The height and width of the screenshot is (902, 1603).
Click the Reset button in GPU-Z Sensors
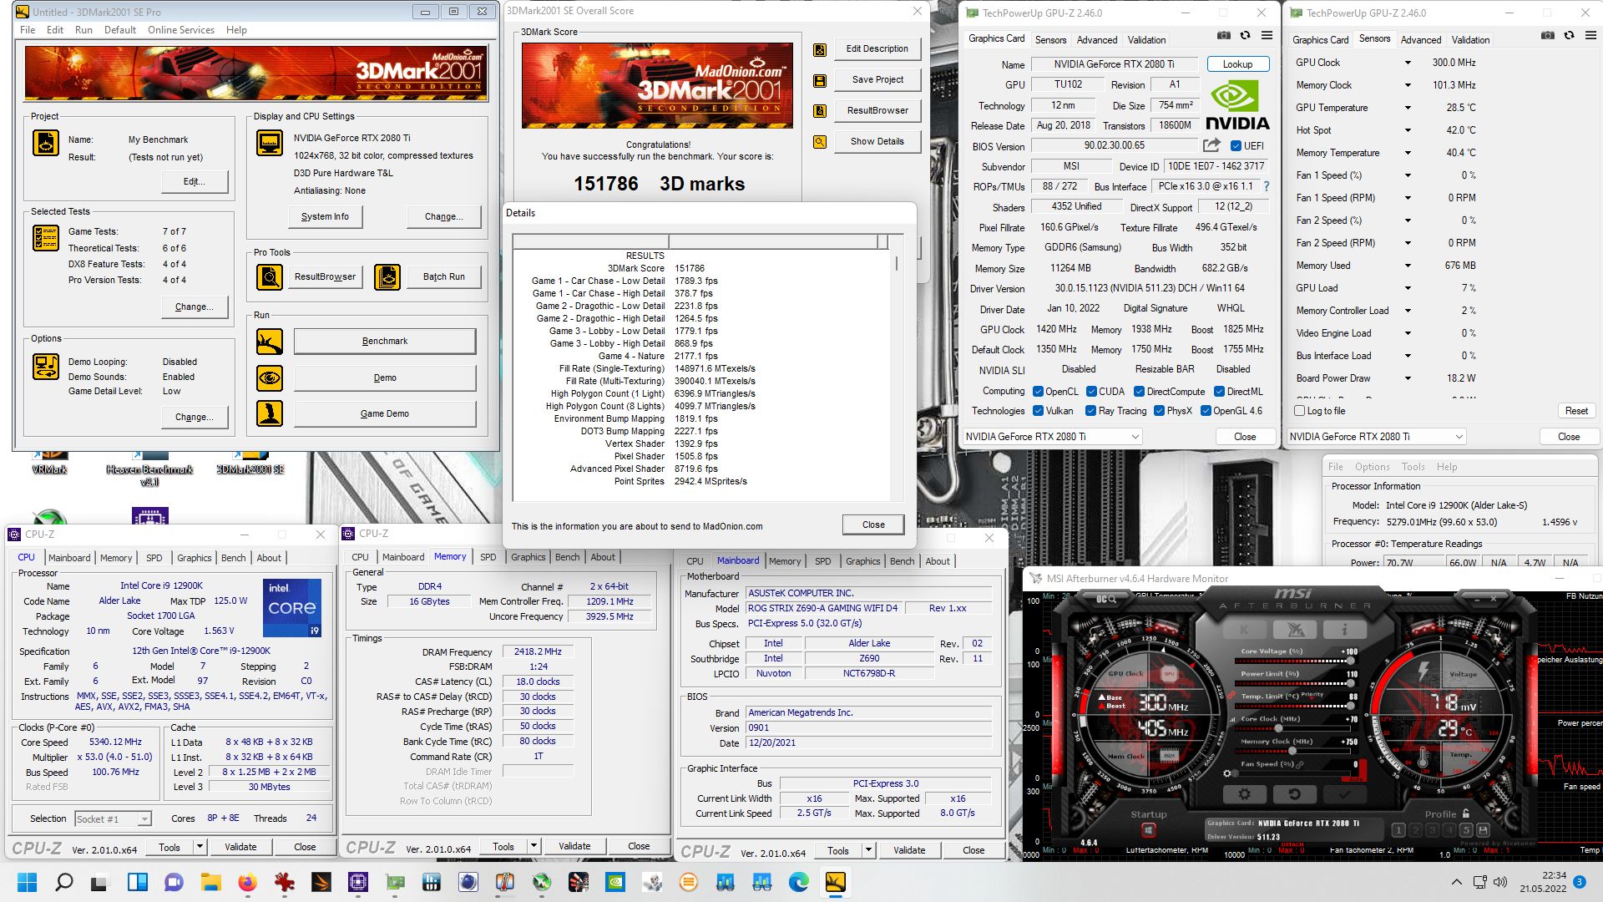(x=1576, y=411)
